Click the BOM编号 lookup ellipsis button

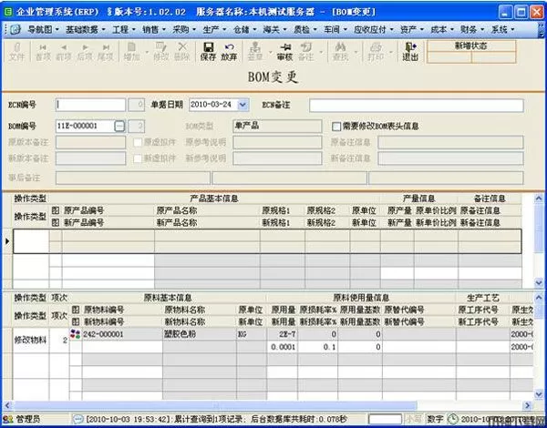(x=120, y=126)
